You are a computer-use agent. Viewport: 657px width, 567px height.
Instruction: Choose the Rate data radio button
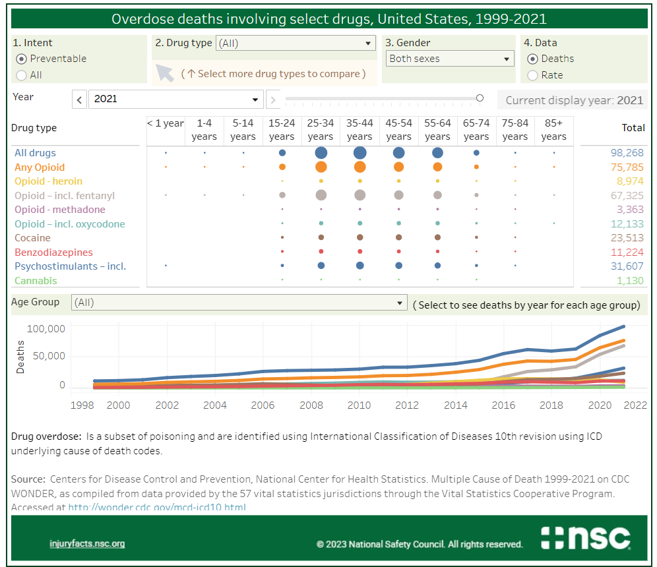[x=532, y=75]
